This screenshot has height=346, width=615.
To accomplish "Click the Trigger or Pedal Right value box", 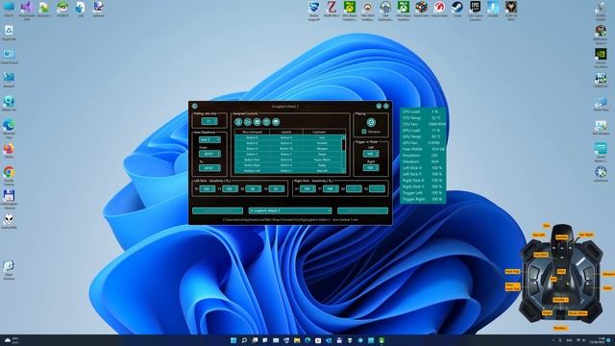I will [x=371, y=168].
